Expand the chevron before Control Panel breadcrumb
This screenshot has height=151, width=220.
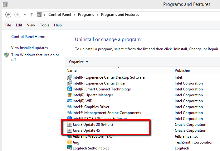pos(45,15)
